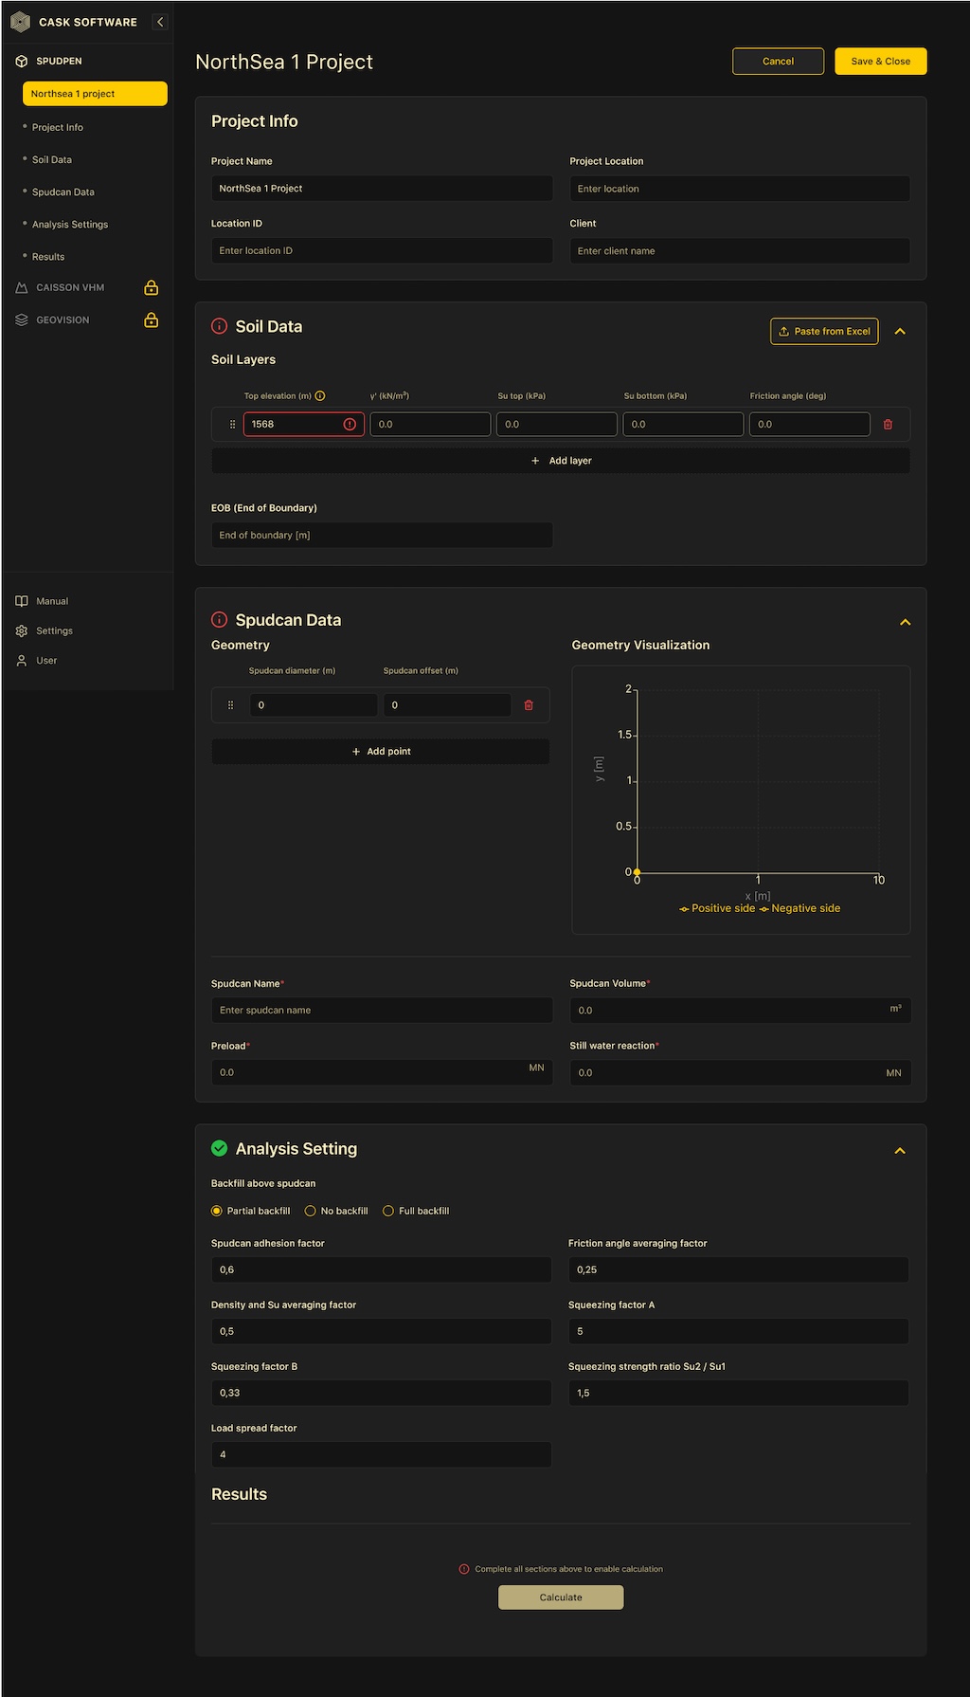Delete the soil layer row with trash icon
Viewport: 970px width, 1697px height.
(x=888, y=425)
